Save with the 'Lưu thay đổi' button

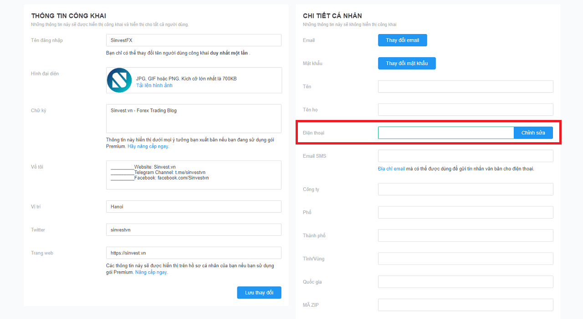tap(259, 293)
